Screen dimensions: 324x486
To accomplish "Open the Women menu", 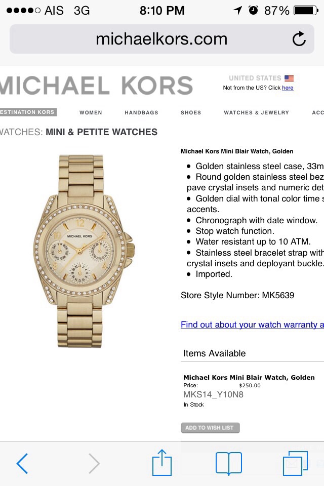I will pos(91,112).
